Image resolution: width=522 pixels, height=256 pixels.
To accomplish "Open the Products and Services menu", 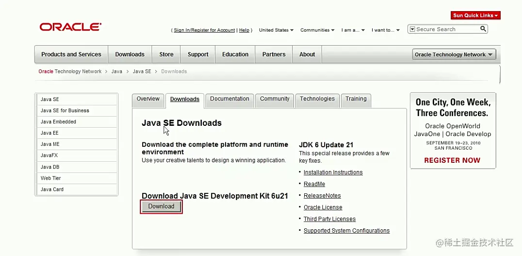I will (71, 54).
